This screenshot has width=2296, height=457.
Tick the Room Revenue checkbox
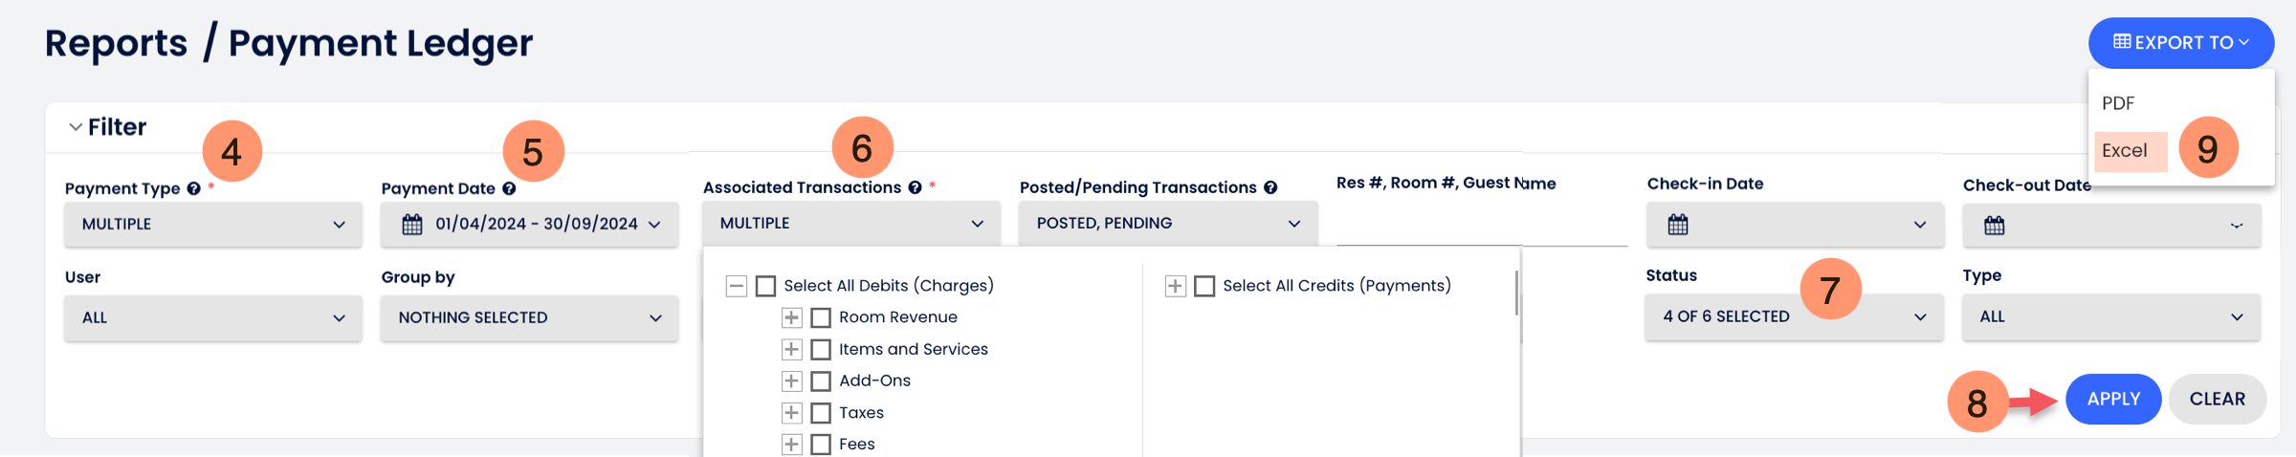[x=821, y=317]
